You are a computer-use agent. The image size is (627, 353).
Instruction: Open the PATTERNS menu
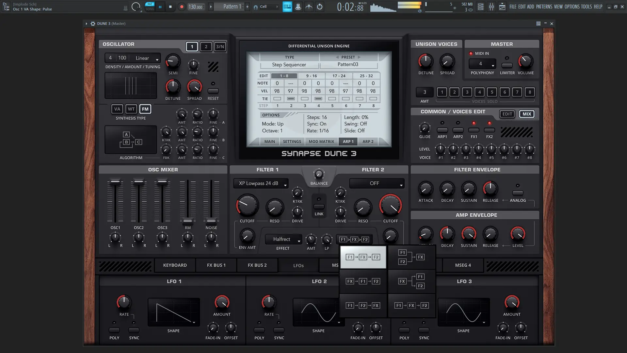tap(544, 7)
